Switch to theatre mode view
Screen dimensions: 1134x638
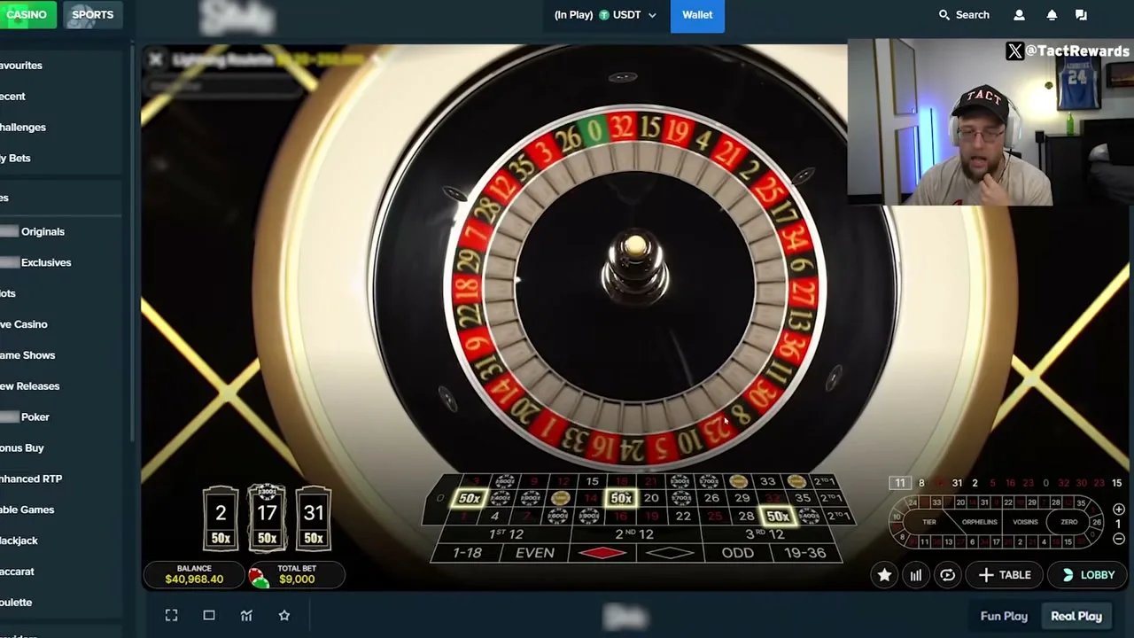pyautogui.click(x=209, y=615)
